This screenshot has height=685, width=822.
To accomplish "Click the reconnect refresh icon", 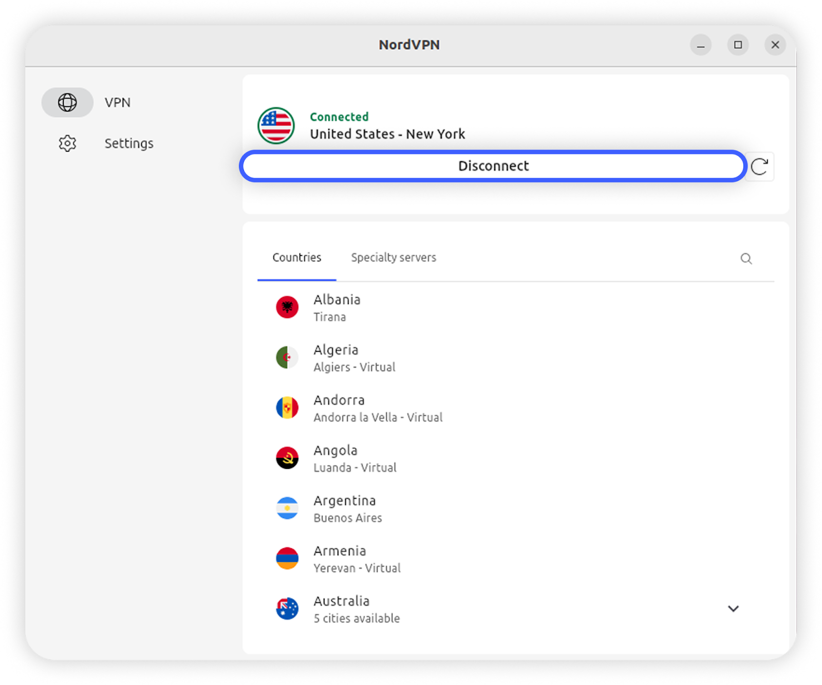I will (x=759, y=166).
